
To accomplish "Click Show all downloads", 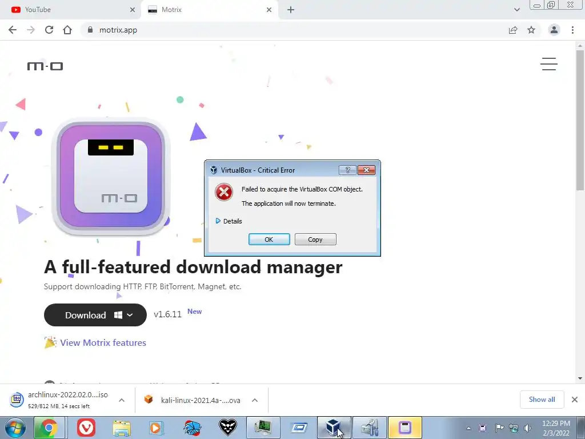I will (x=542, y=400).
